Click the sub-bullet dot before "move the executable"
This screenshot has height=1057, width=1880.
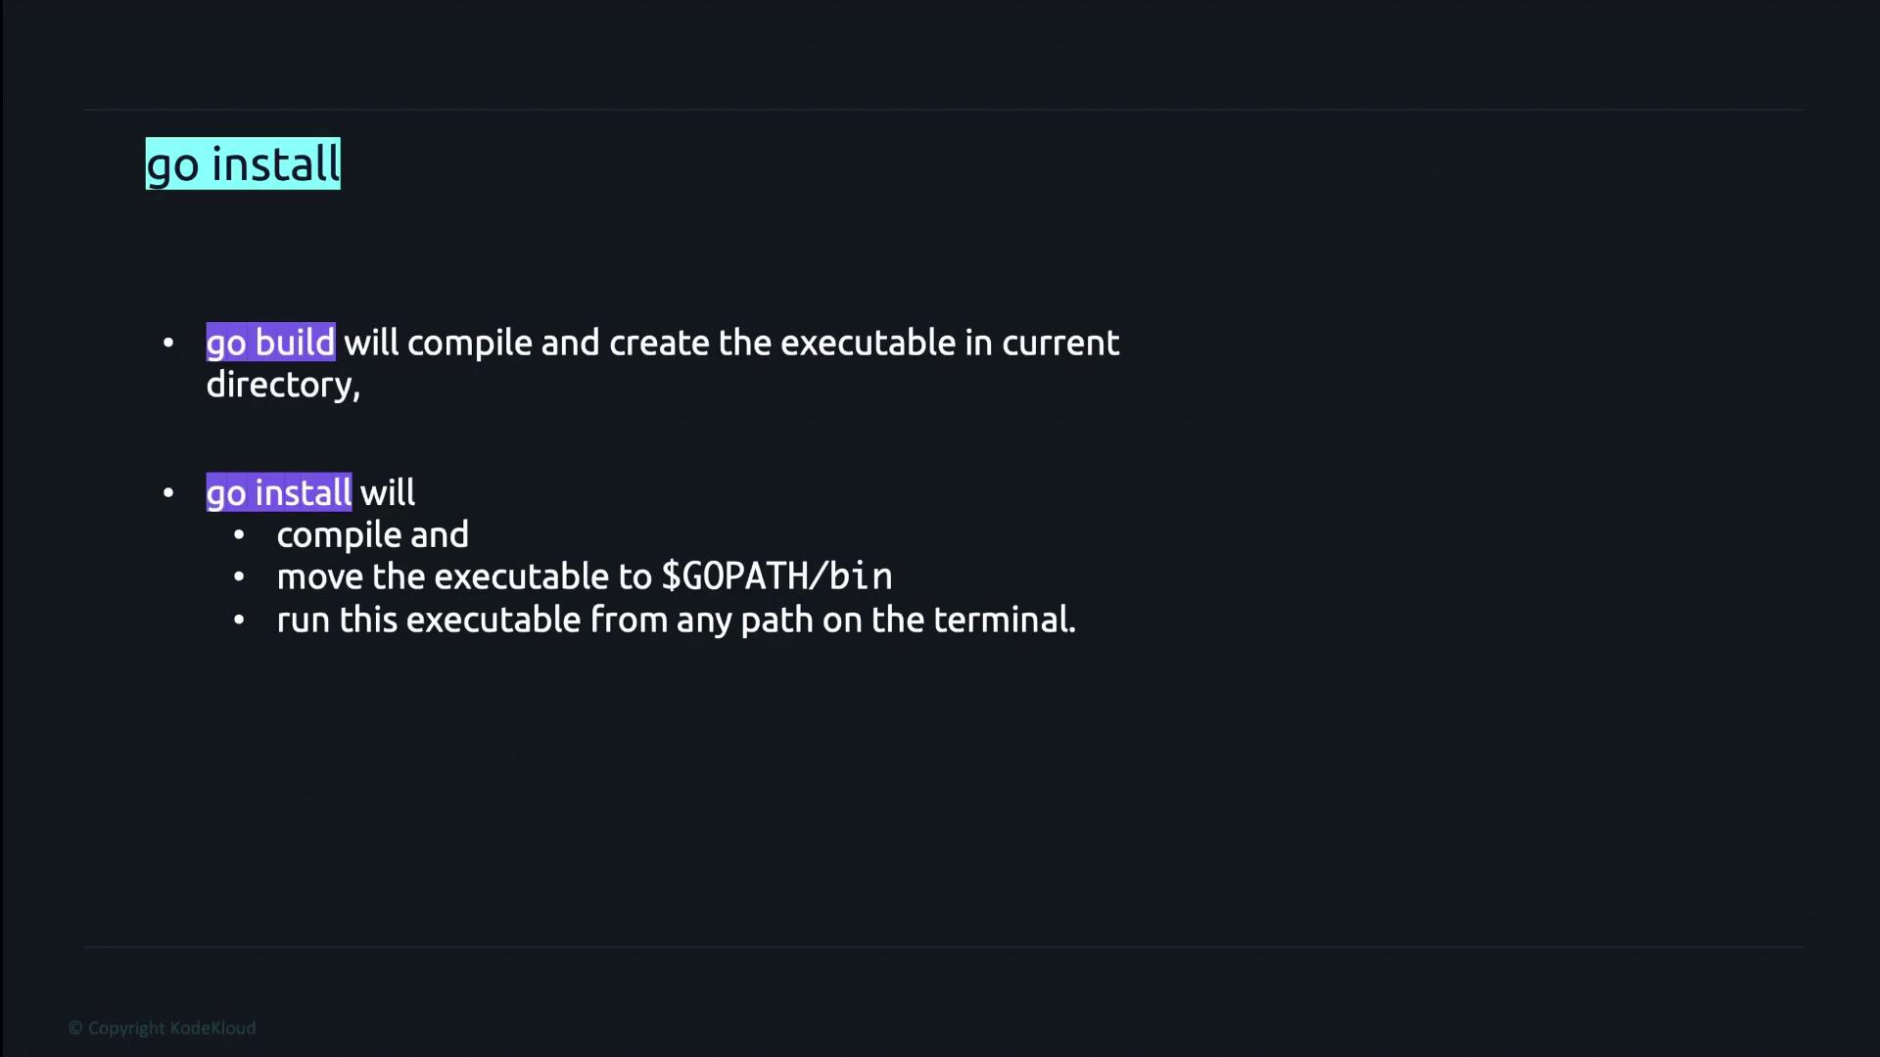click(239, 576)
